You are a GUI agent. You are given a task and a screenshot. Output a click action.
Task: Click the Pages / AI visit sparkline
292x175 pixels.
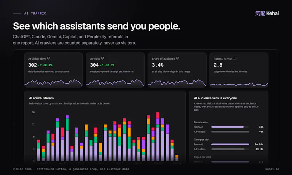239,84
